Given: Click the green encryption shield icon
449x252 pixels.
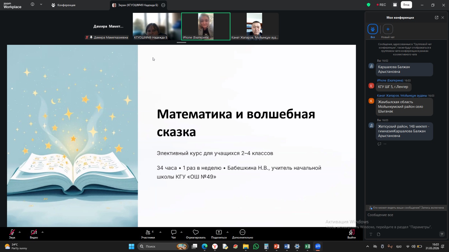Looking at the screenshot, I should [368, 5].
